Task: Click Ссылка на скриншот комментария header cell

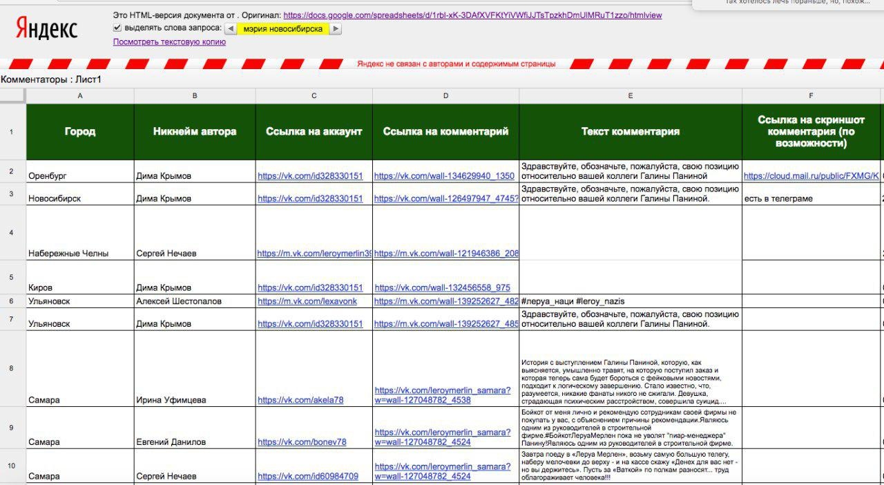Action: 811,132
